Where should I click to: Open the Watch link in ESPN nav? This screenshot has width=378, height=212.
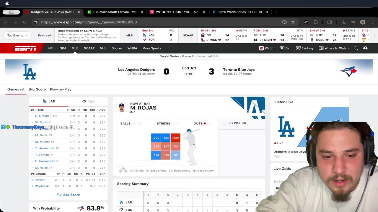point(267,48)
